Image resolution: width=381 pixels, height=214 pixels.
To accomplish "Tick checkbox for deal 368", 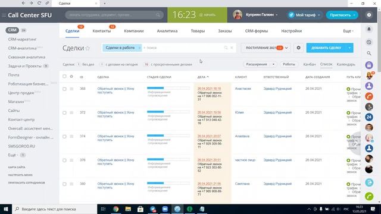I will 64,89.
